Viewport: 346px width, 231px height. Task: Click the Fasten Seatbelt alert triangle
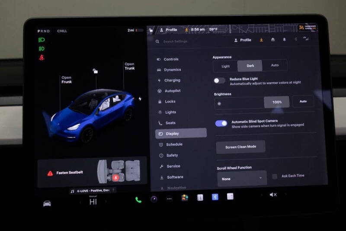point(50,173)
